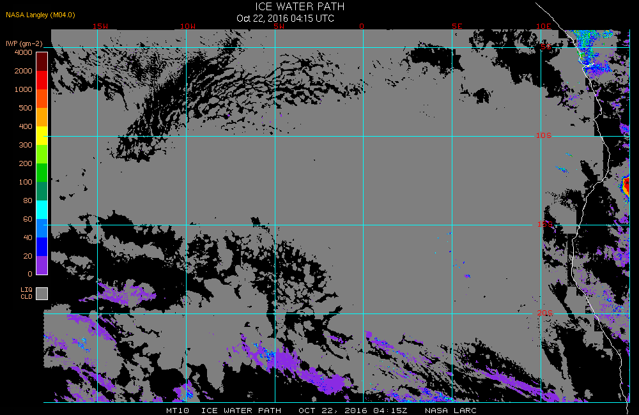Select the orange 400–500 legend swatch
This screenshot has height=415, width=639.
pyautogui.click(x=42, y=117)
